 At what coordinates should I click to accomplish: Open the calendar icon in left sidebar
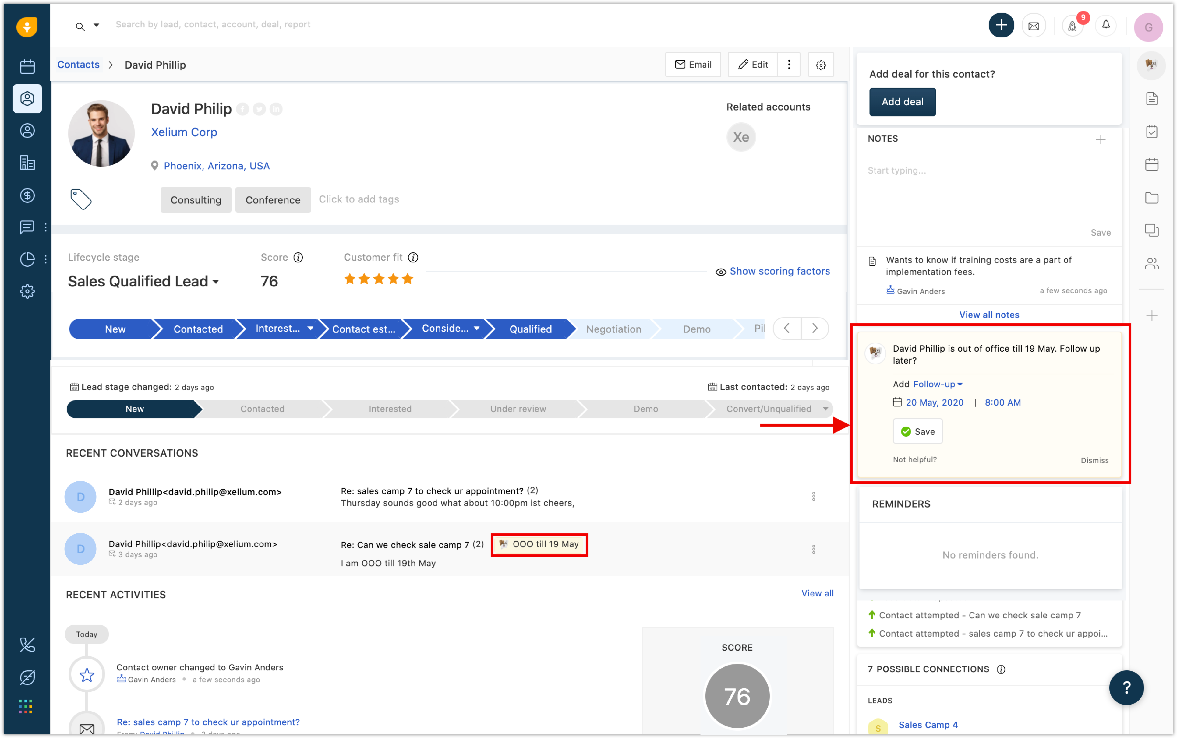pos(27,66)
